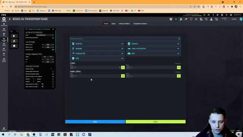Increase Купить сейчас minimum with its plus button

pyautogui.click(x=123, y=76)
